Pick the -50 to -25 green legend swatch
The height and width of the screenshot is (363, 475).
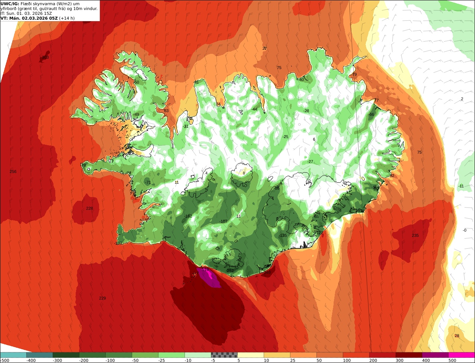(145, 355)
